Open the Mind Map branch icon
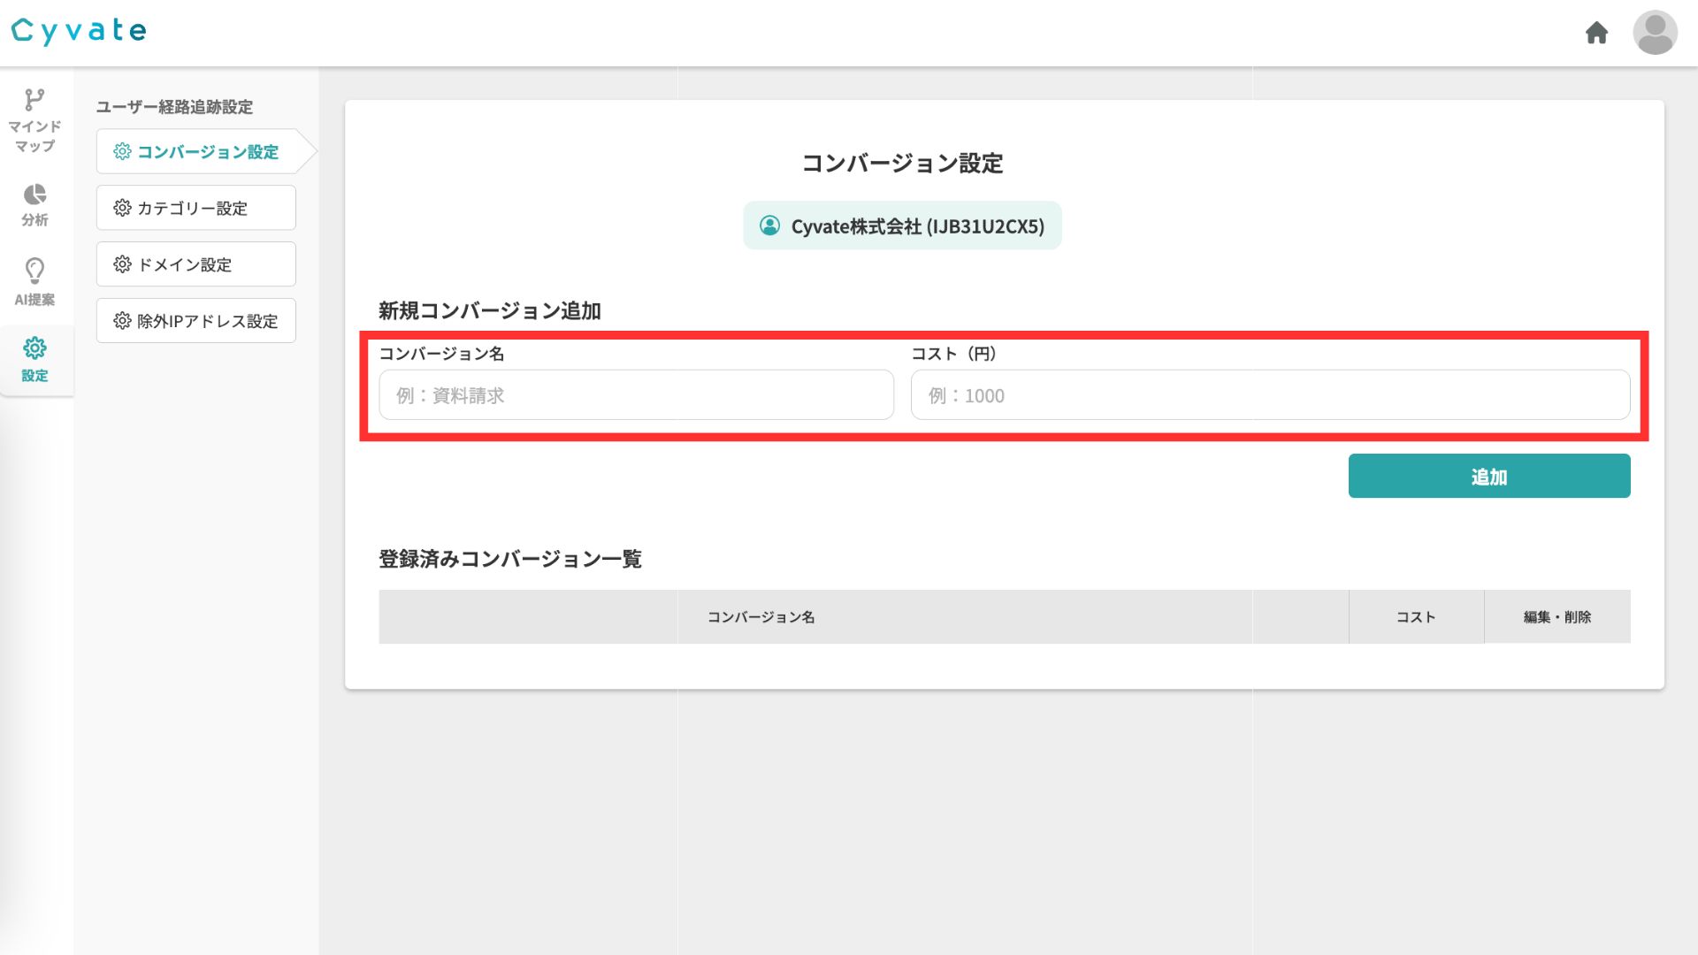 (34, 100)
